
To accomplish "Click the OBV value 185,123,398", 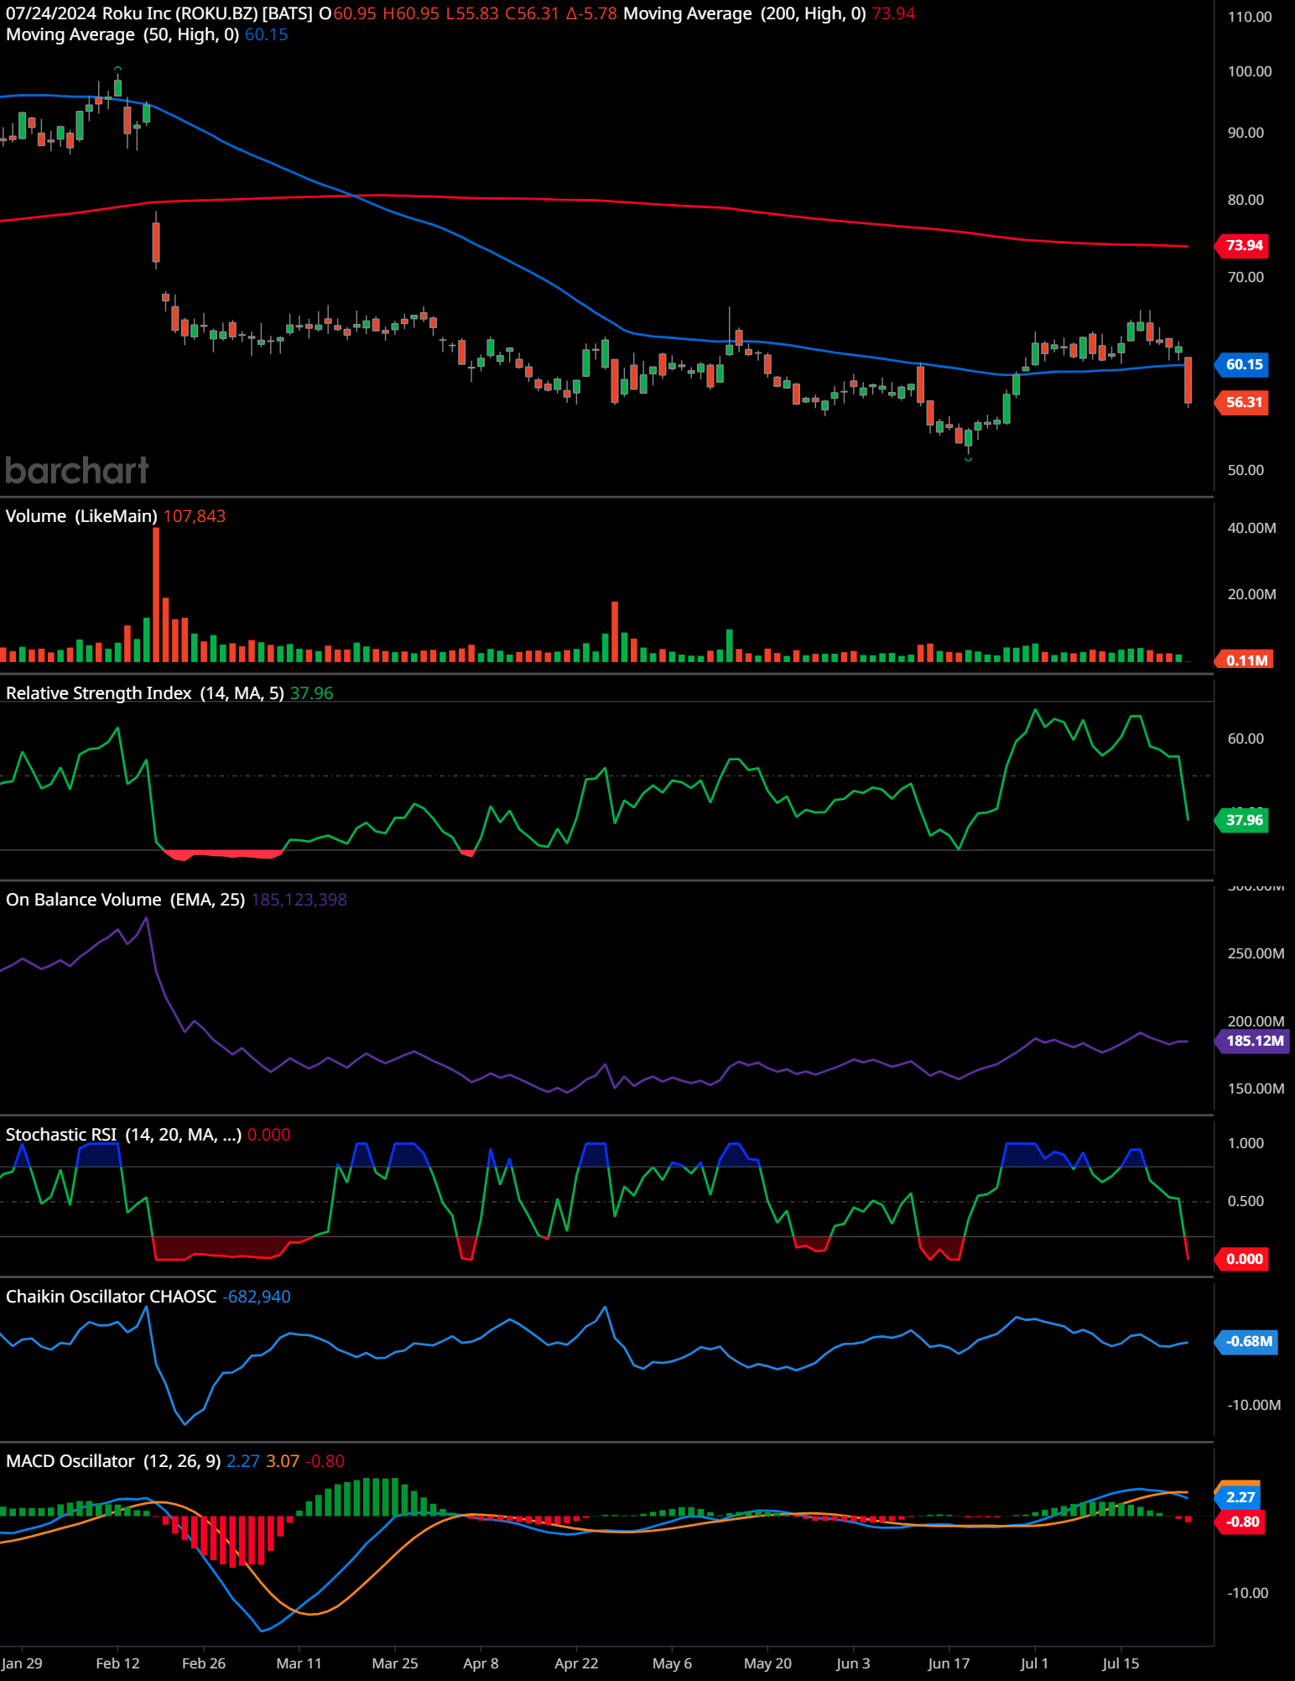I will 299,900.
